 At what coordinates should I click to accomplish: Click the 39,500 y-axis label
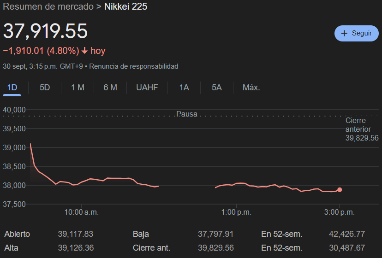click(14, 129)
